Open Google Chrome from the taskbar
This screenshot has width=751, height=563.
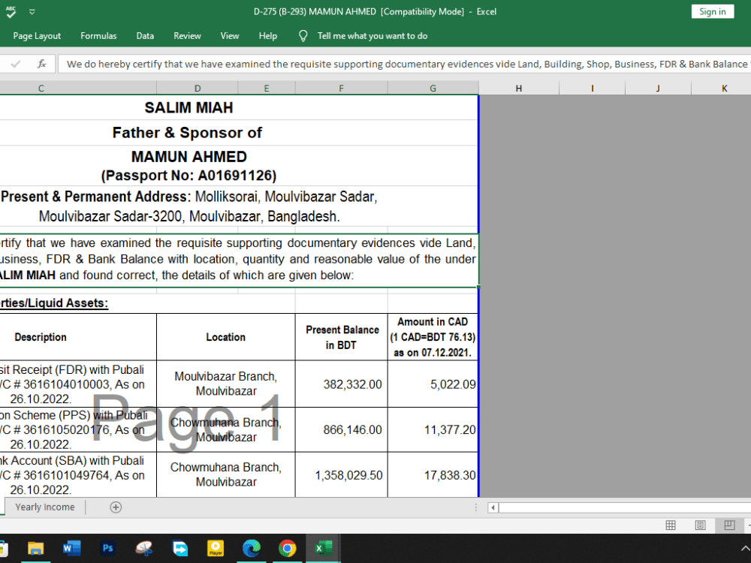[288, 548]
